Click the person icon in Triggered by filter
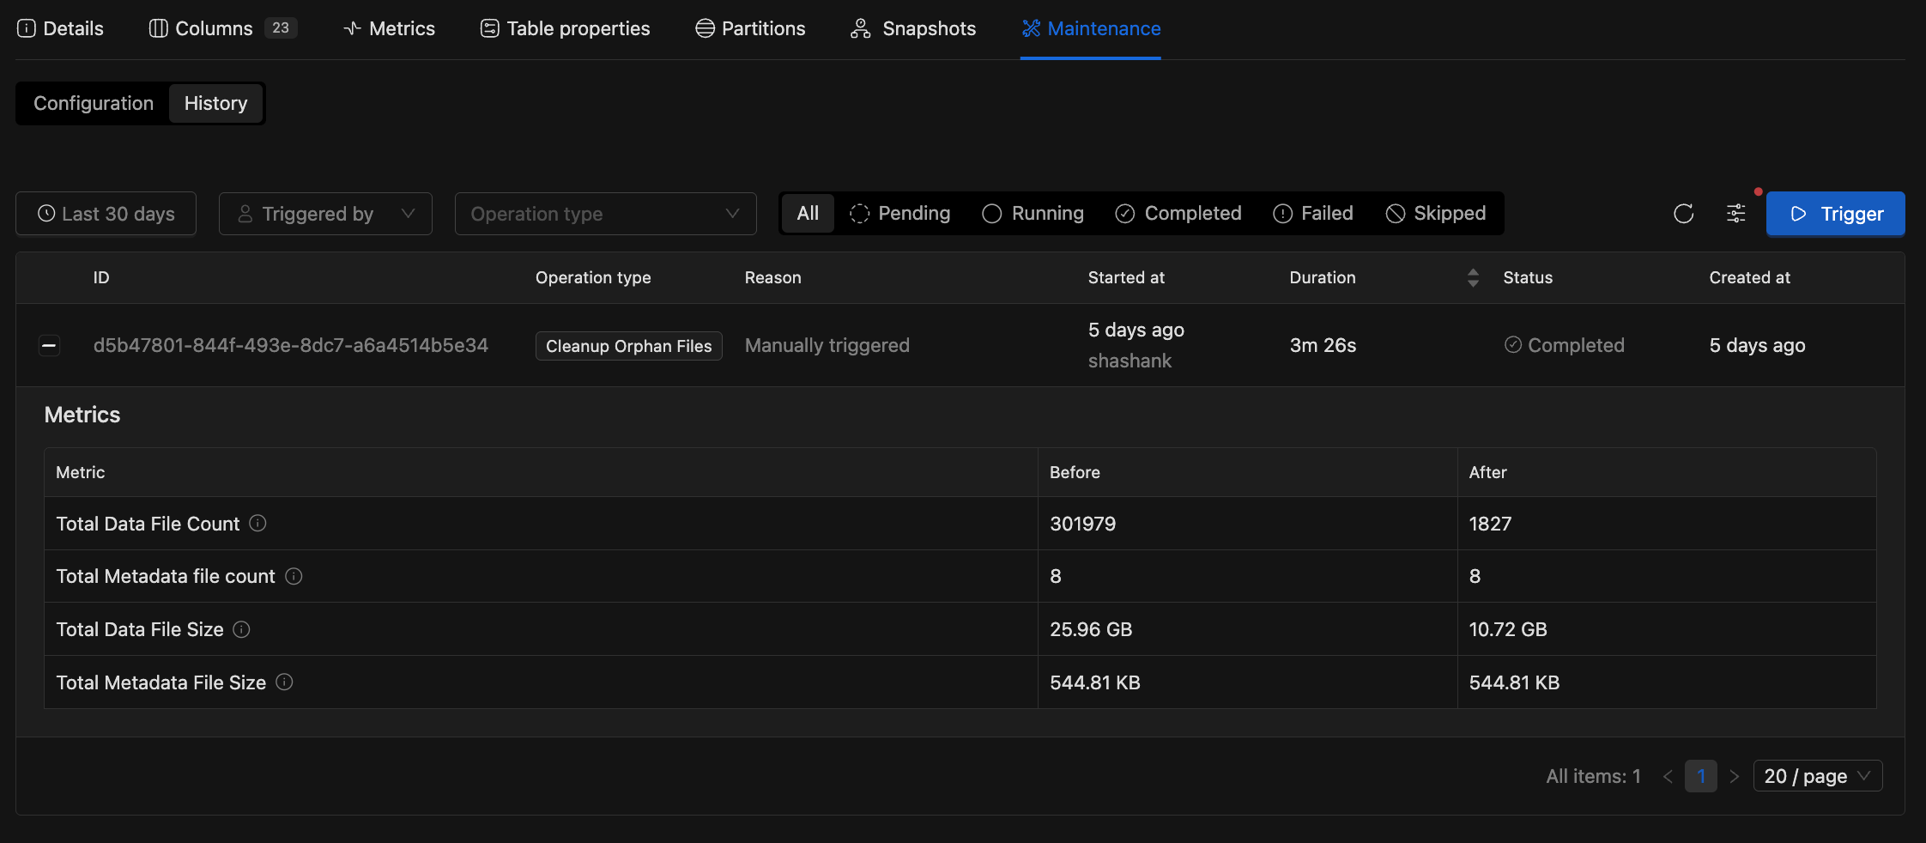1926x843 pixels. click(246, 214)
